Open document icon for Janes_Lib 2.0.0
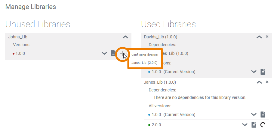 254,125
